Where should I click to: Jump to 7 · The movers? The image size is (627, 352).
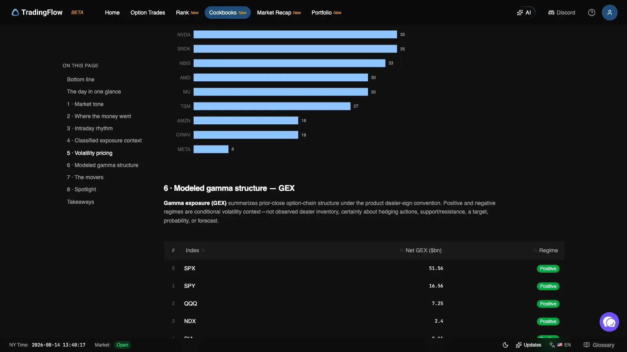pos(85,177)
